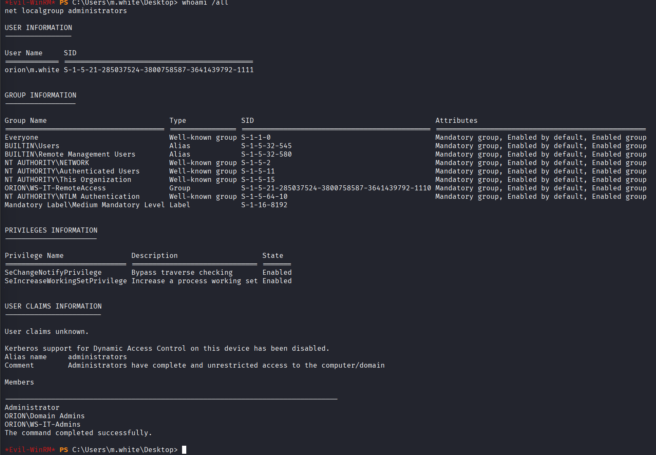Select the SID S-1-1-0

(x=256, y=138)
